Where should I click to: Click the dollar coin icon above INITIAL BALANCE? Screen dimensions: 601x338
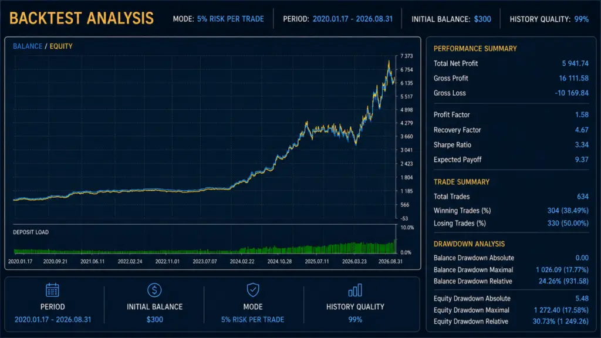[x=154, y=290]
